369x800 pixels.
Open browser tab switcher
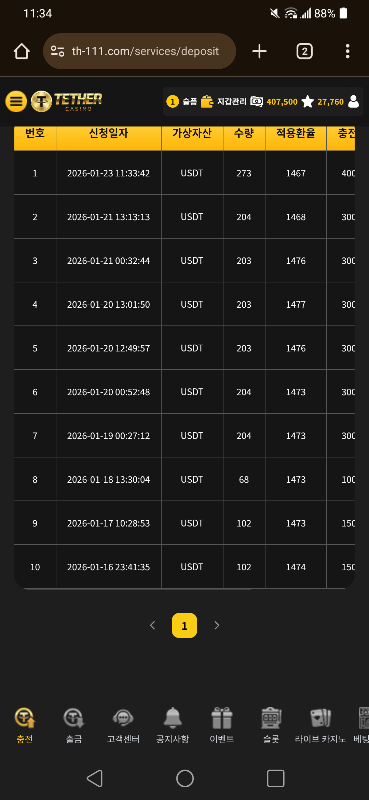[x=304, y=51]
